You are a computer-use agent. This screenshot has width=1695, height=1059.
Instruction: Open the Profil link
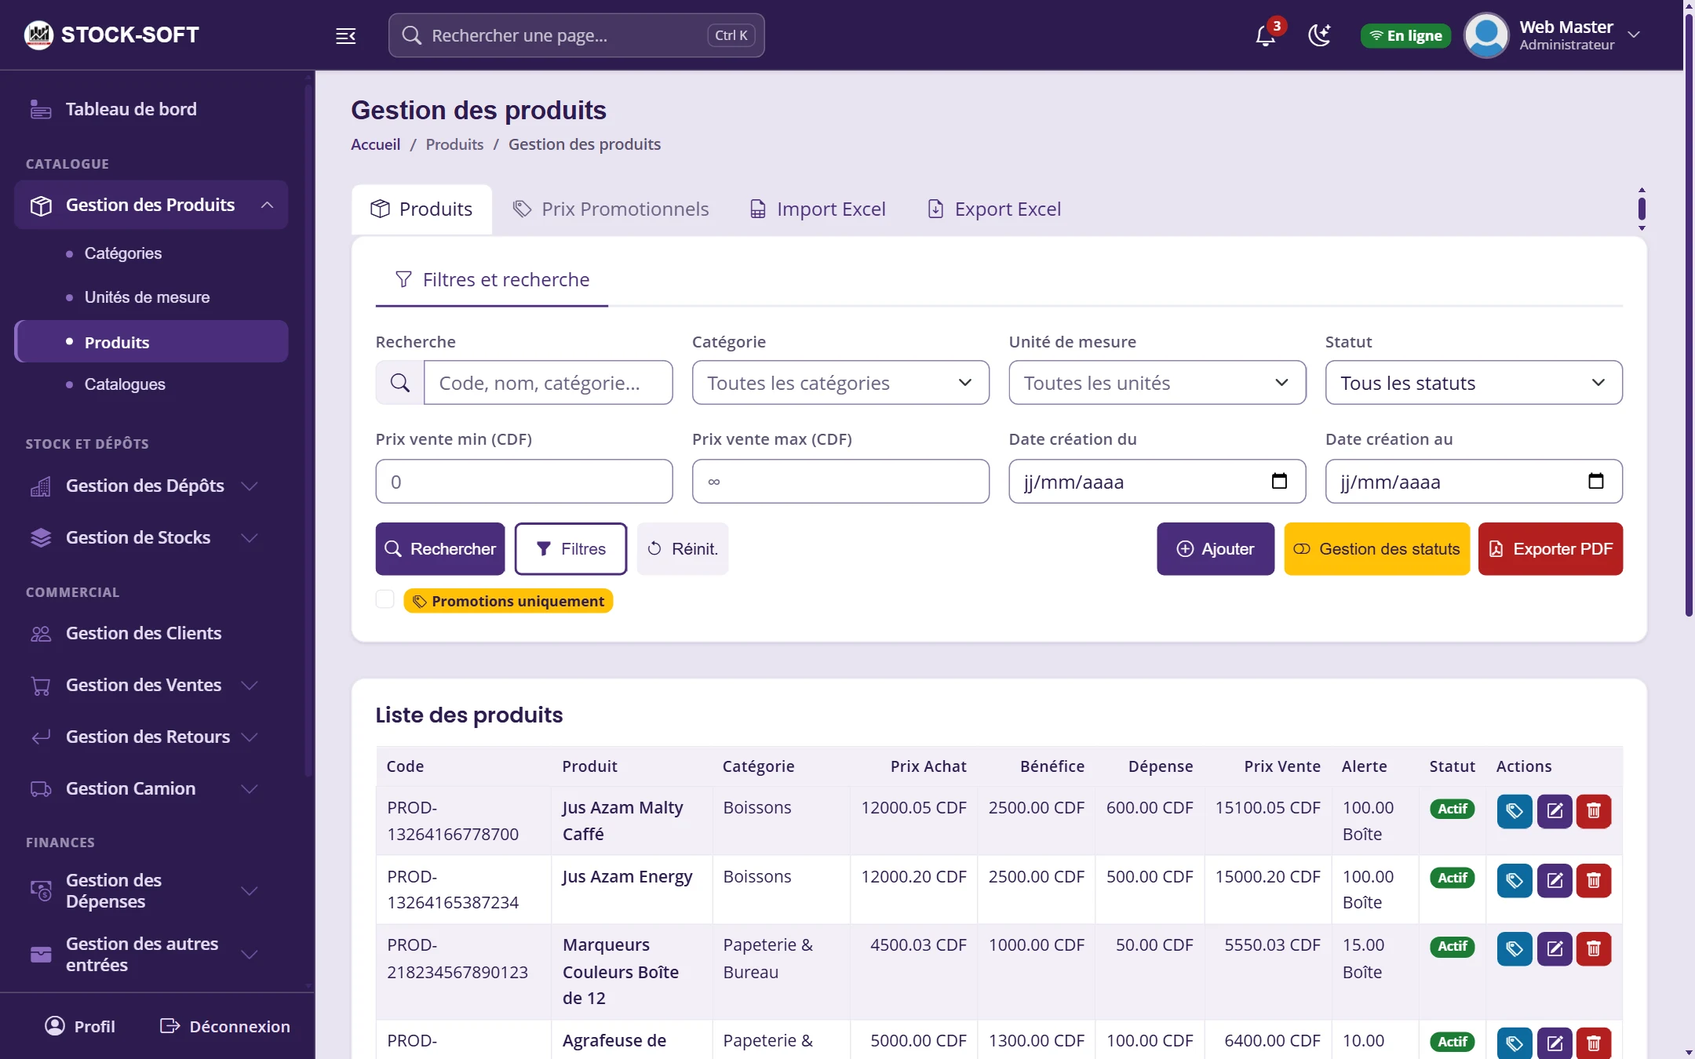pos(80,1026)
